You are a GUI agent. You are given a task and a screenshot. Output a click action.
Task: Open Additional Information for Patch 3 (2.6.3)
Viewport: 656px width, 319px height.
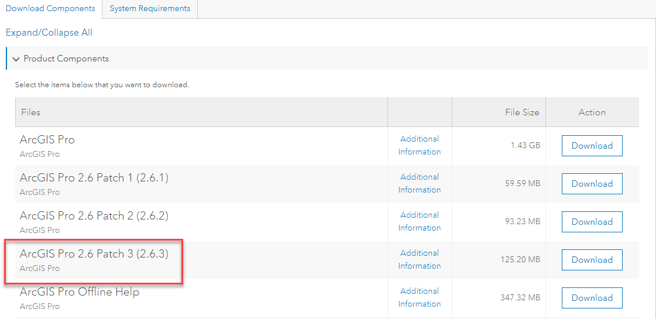click(420, 259)
